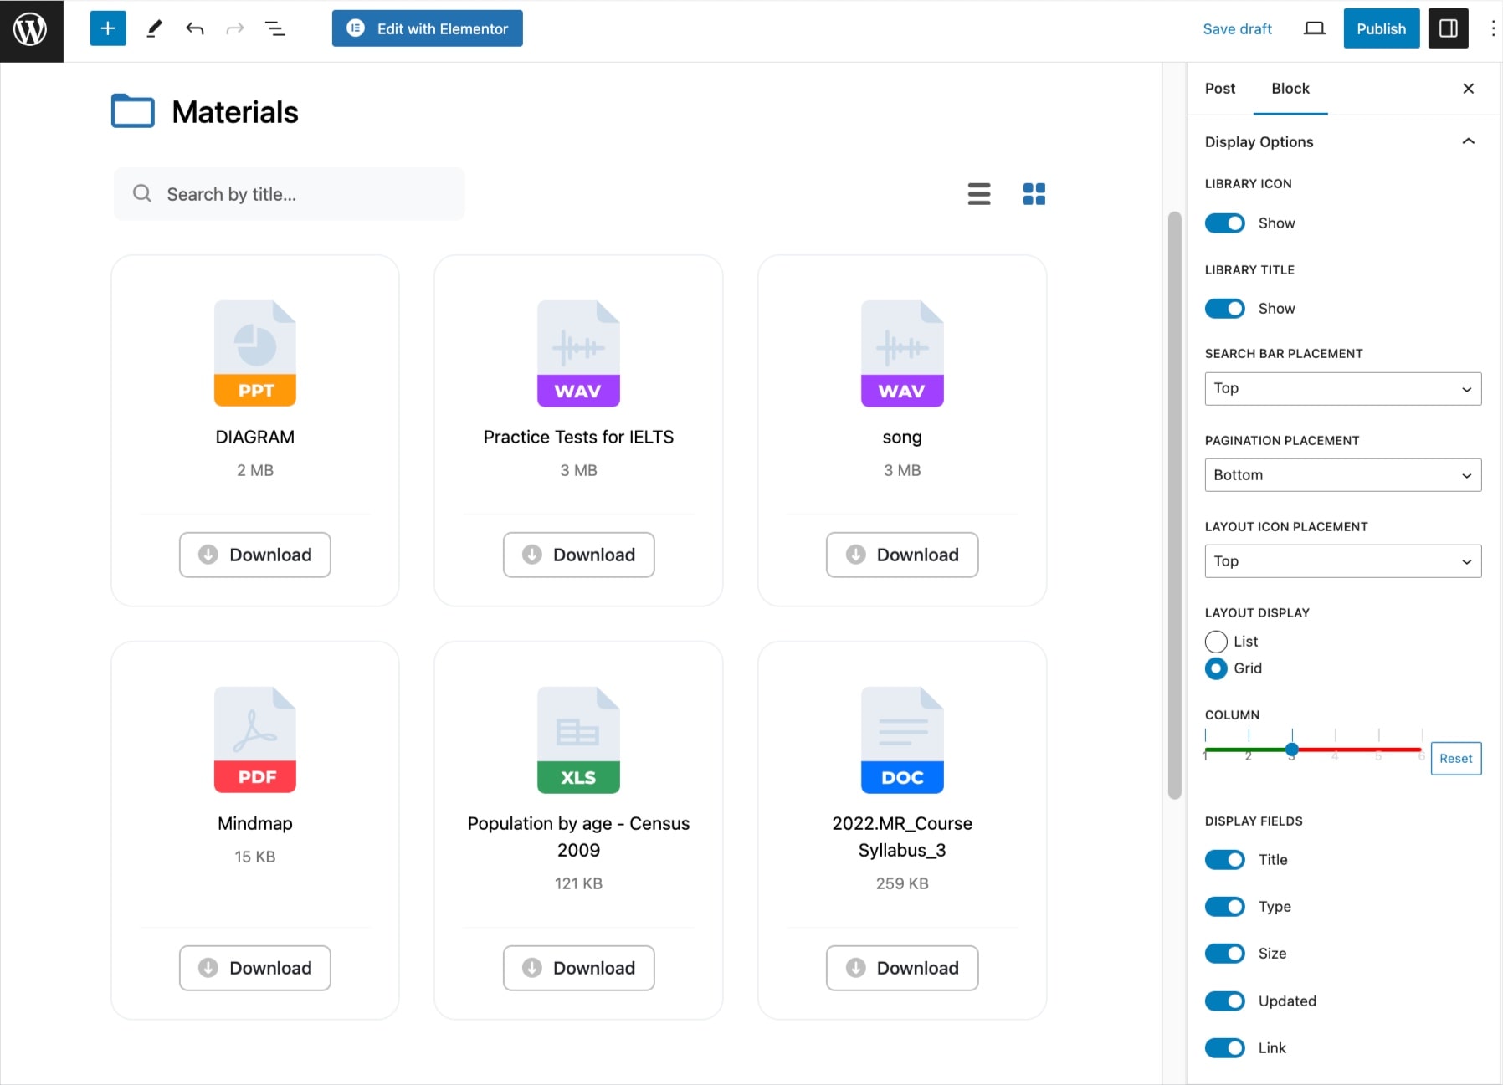Toggle the Updated display field

(1224, 1001)
